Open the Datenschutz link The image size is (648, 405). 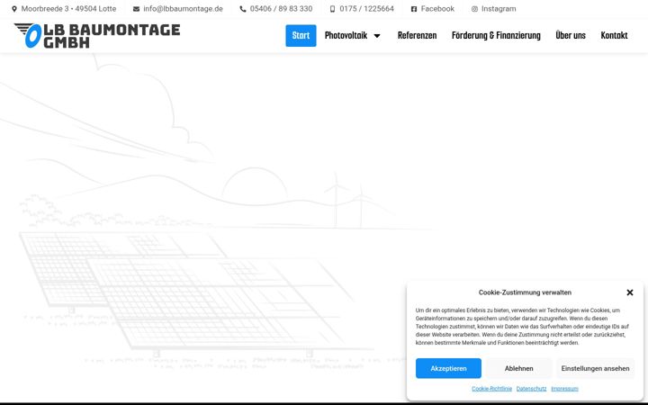[x=531, y=389]
